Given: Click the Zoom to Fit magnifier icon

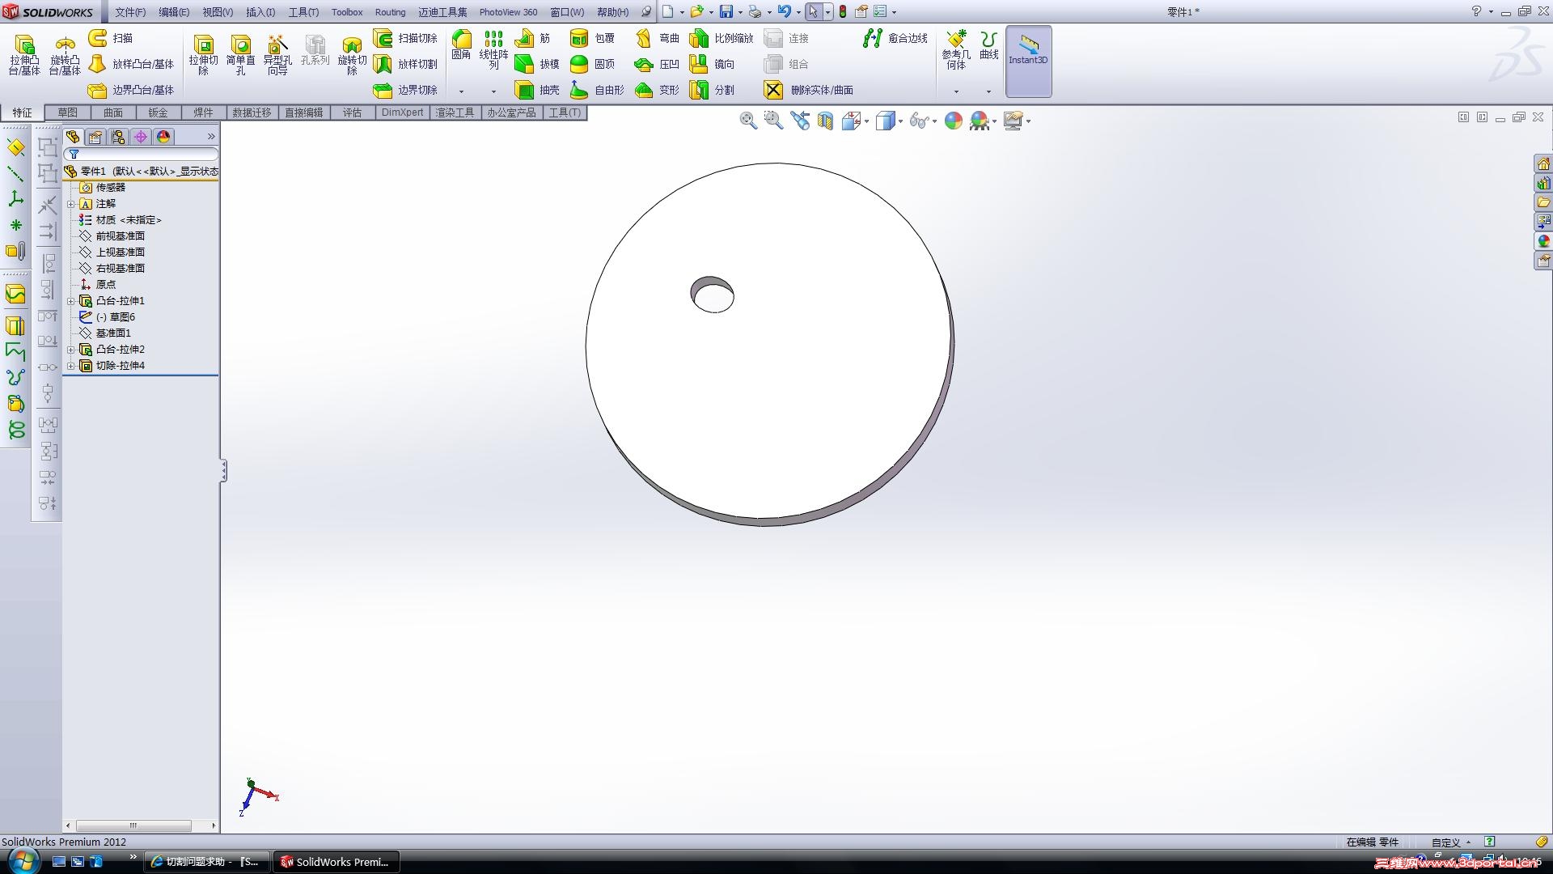Looking at the screenshot, I should (x=748, y=121).
